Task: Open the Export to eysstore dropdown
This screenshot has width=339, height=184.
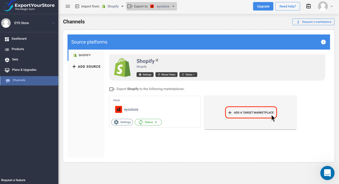Action: coord(151,6)
